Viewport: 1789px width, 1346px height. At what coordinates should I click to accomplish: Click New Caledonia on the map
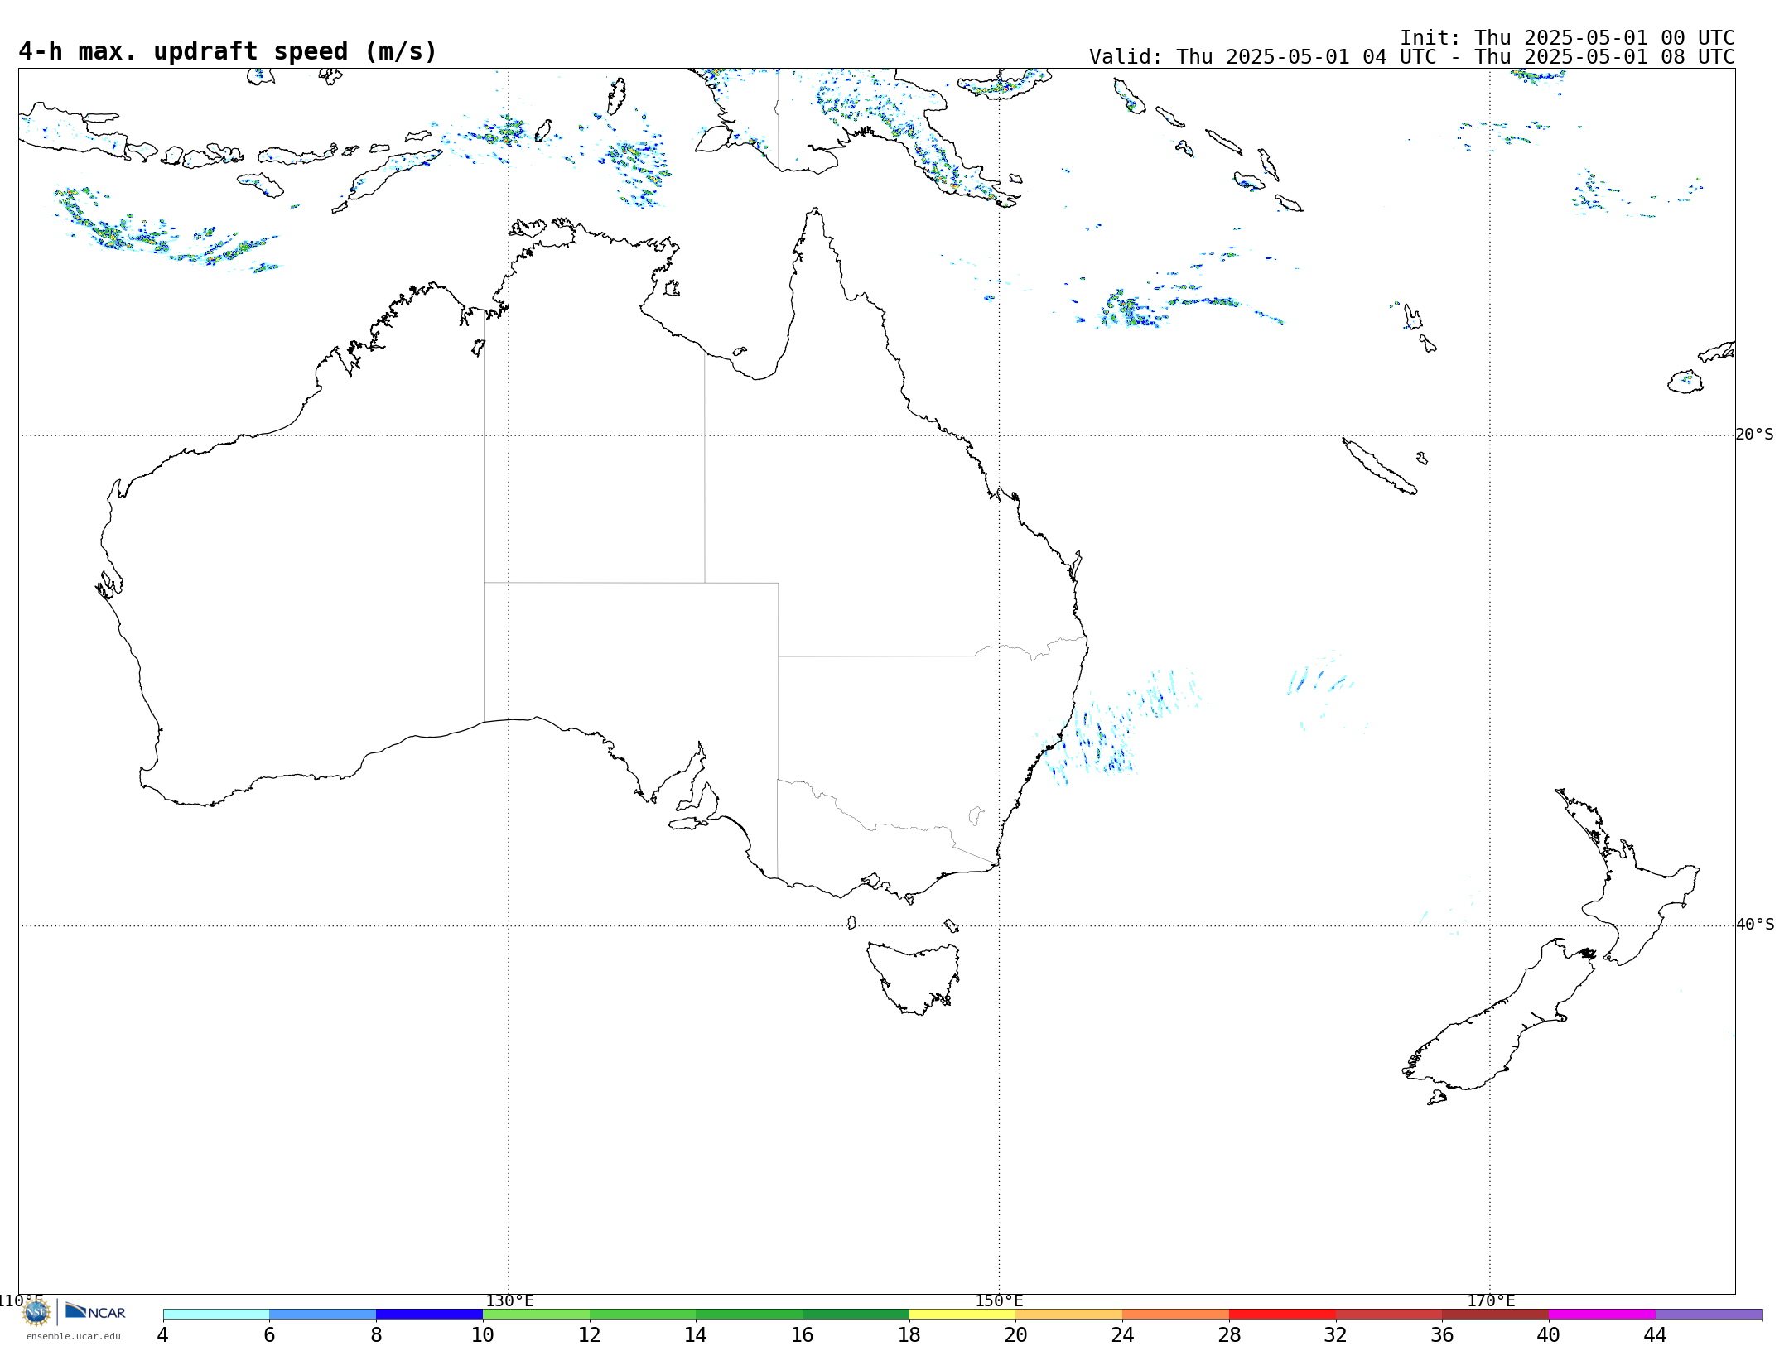point(1379,466)
